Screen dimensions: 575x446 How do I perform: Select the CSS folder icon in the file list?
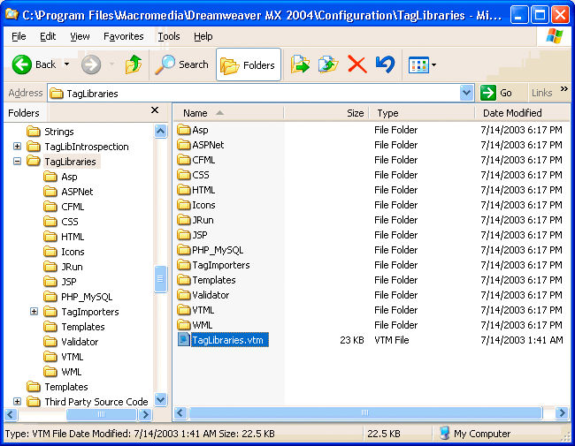coord(184,175)
